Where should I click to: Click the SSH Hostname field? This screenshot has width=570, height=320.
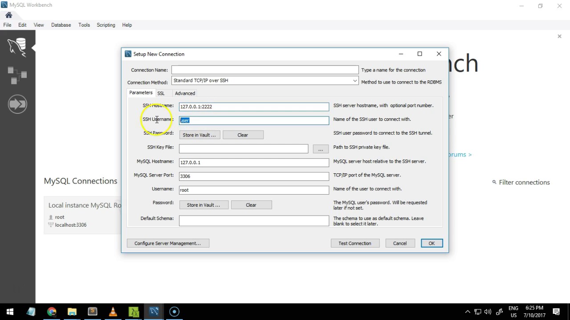coord(254,107)
